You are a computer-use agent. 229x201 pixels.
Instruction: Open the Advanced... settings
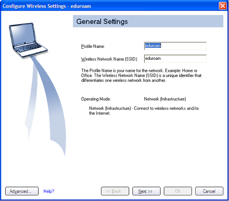pos(22,191)
